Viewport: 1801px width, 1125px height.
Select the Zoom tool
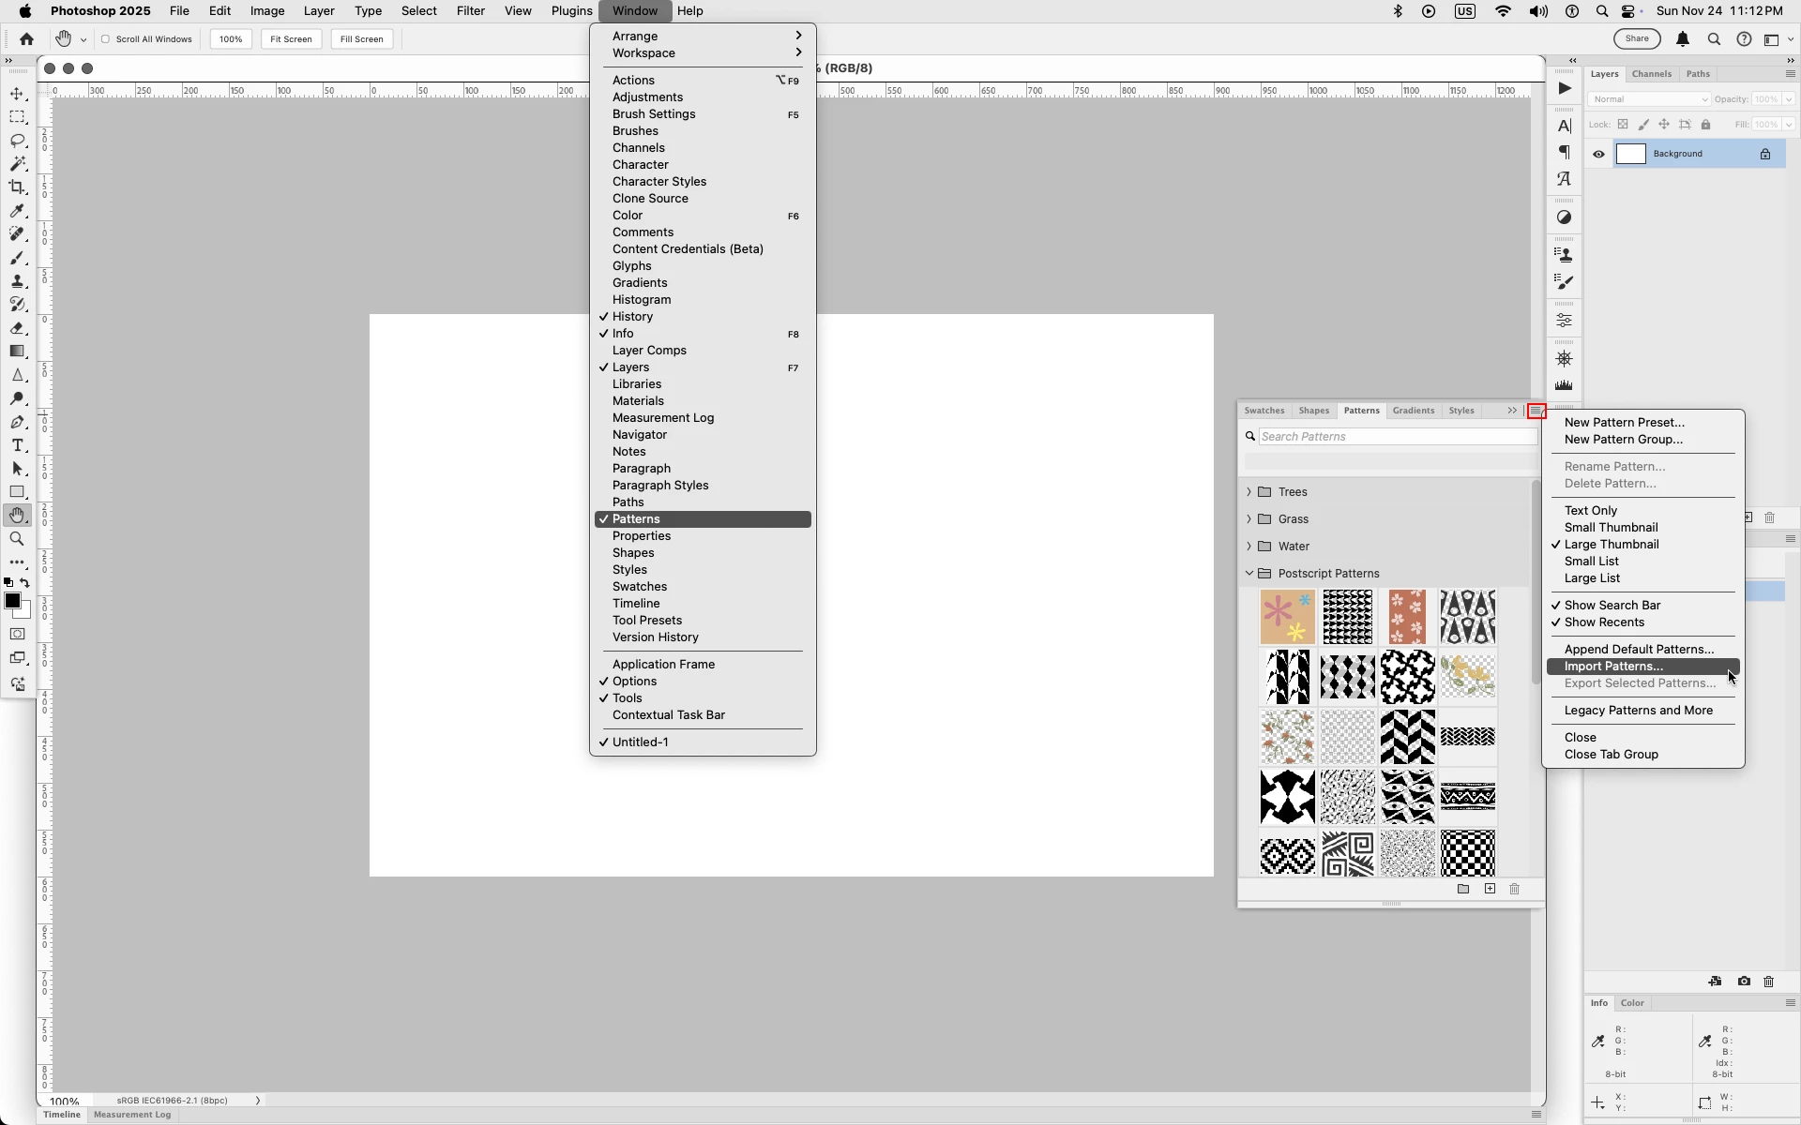(18, 539)
